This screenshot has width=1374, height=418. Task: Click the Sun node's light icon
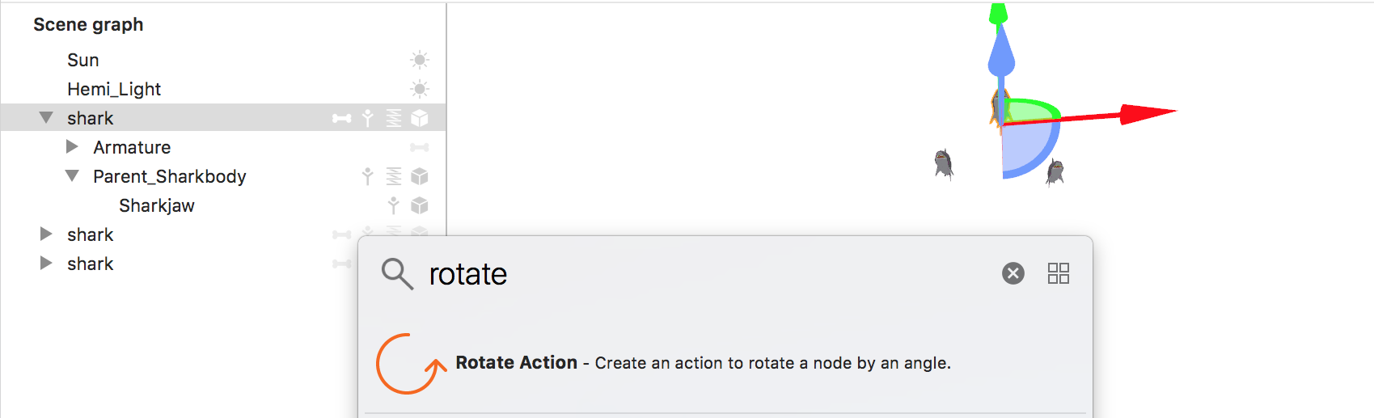pyautogui.click(x=419, y=60)
